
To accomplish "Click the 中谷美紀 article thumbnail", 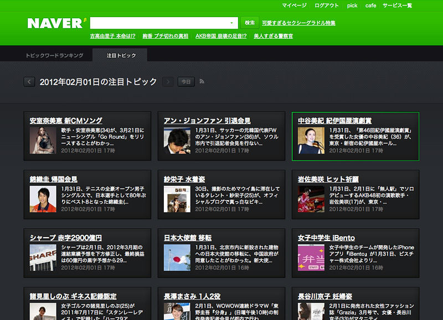I will click(311, 140).
